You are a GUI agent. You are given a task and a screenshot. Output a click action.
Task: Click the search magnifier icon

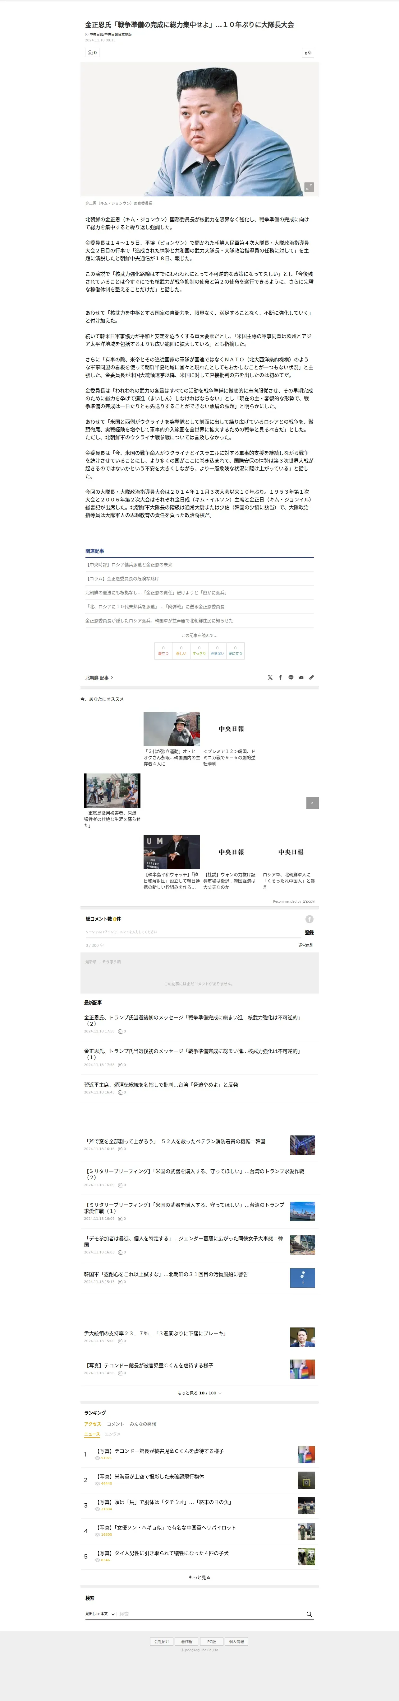pos(309,1614)
